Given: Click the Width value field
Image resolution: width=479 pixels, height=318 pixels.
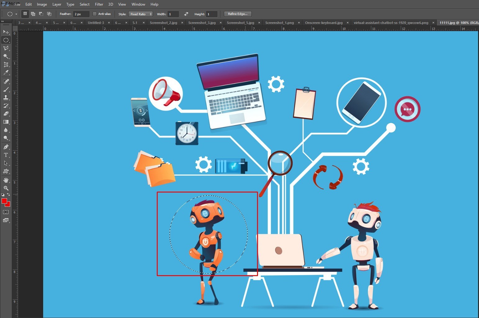Looking at the screenshot, I should (173, 14).
